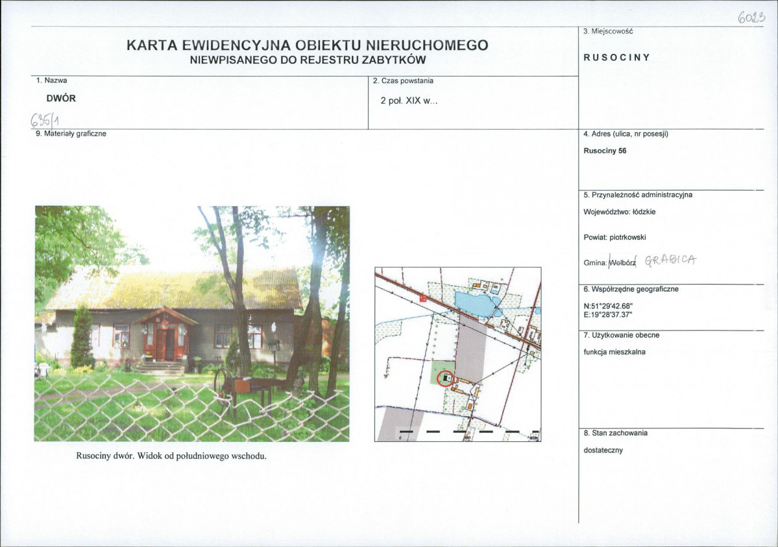This screenshot has height=547, width=778.
Task: Click the handwritten number '6023' in corner
Action: click(751, 17)
